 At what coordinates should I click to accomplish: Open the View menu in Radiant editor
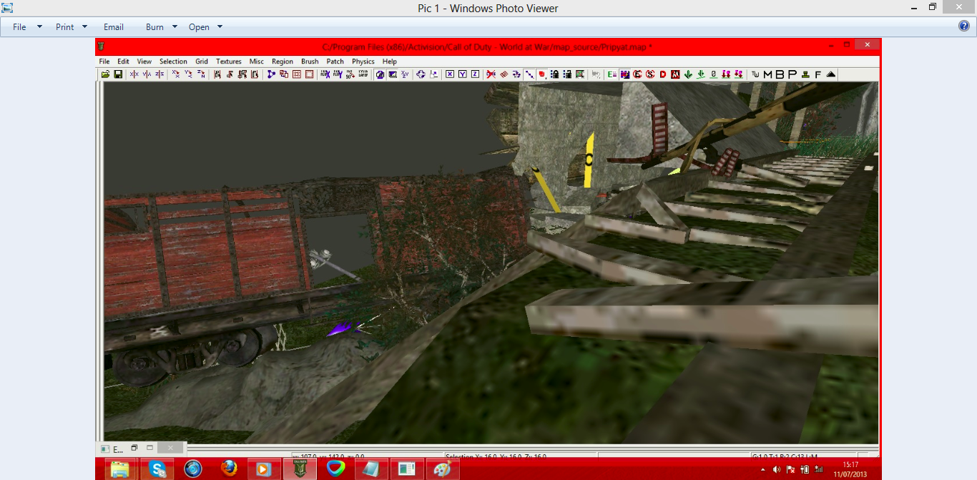pos(144,62)
